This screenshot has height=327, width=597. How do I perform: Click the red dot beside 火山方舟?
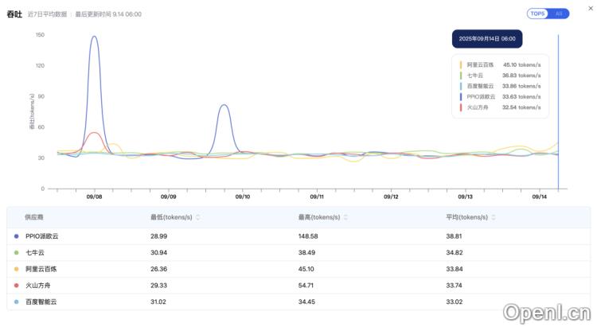click(16, 285)
